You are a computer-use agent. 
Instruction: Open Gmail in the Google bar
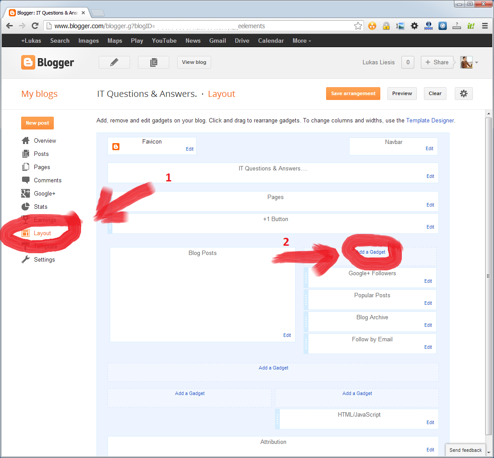coord(218,41)
